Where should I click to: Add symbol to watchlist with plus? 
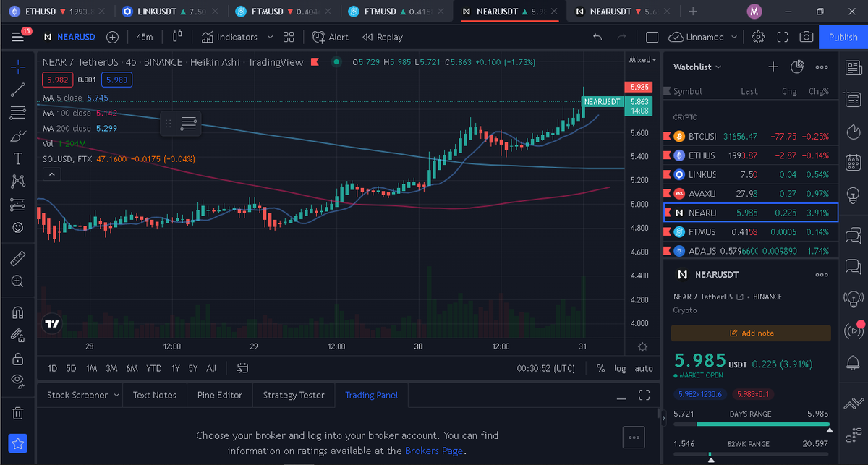tap(773, 67)
